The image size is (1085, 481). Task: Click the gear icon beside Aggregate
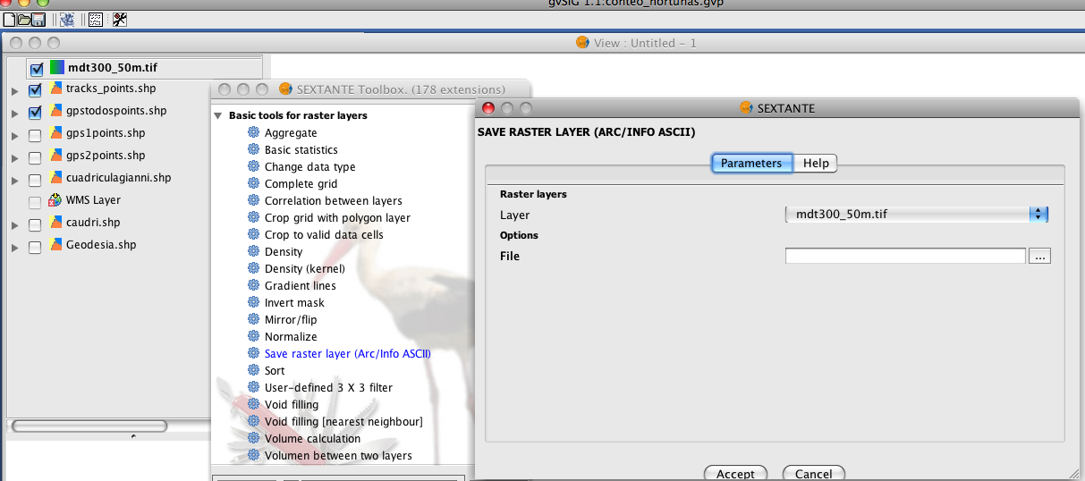pos(253,133)
